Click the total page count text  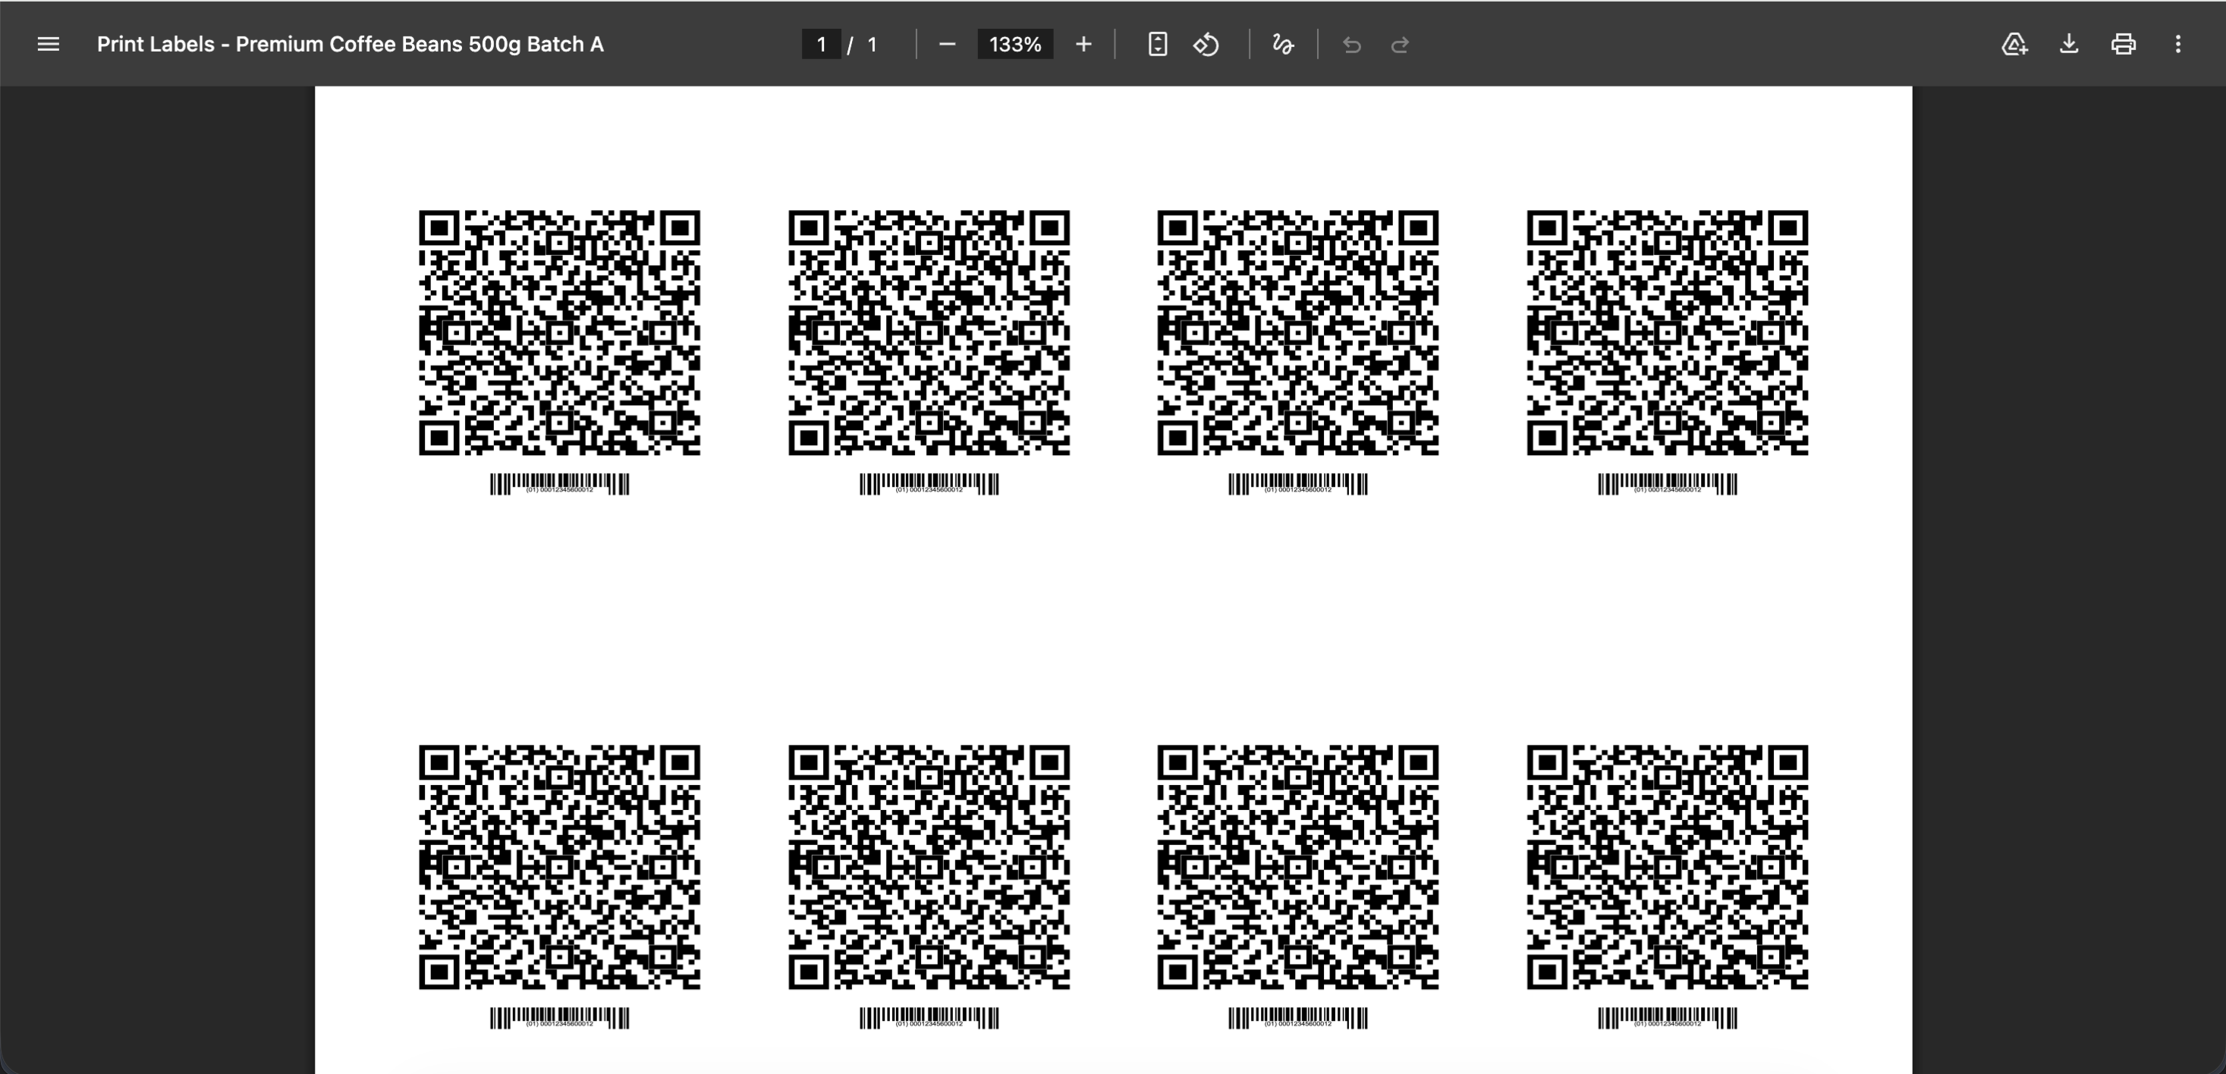click(872, 44)
